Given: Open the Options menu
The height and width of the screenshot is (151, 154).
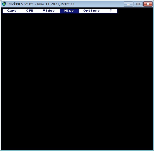Looking at the screenshot, I should 92,11.
